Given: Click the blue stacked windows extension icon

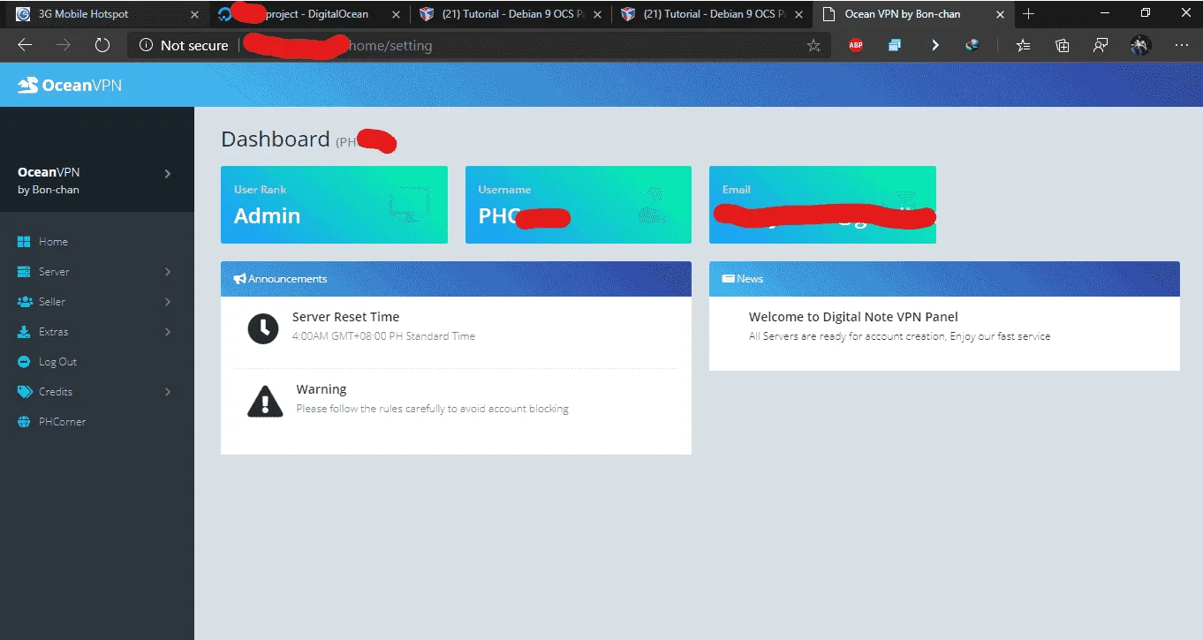Looking at the screenshot, I should (x=895, y=45).
